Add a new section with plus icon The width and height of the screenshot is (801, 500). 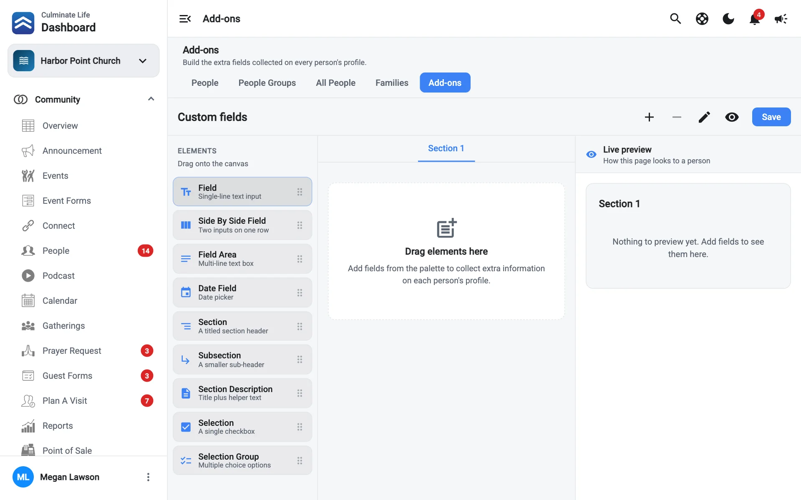[x=649, y=117]
